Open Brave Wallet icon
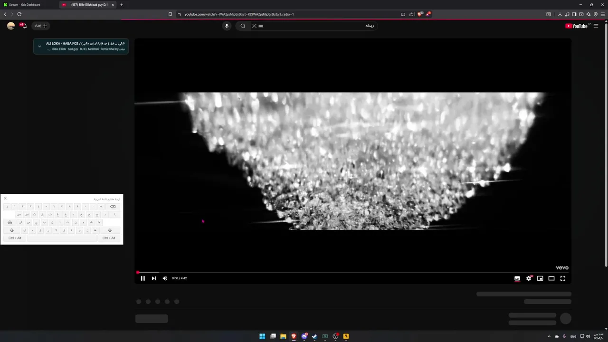 (581, 14)
